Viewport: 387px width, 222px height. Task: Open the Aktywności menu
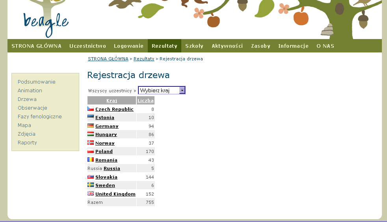pos(227,46)
